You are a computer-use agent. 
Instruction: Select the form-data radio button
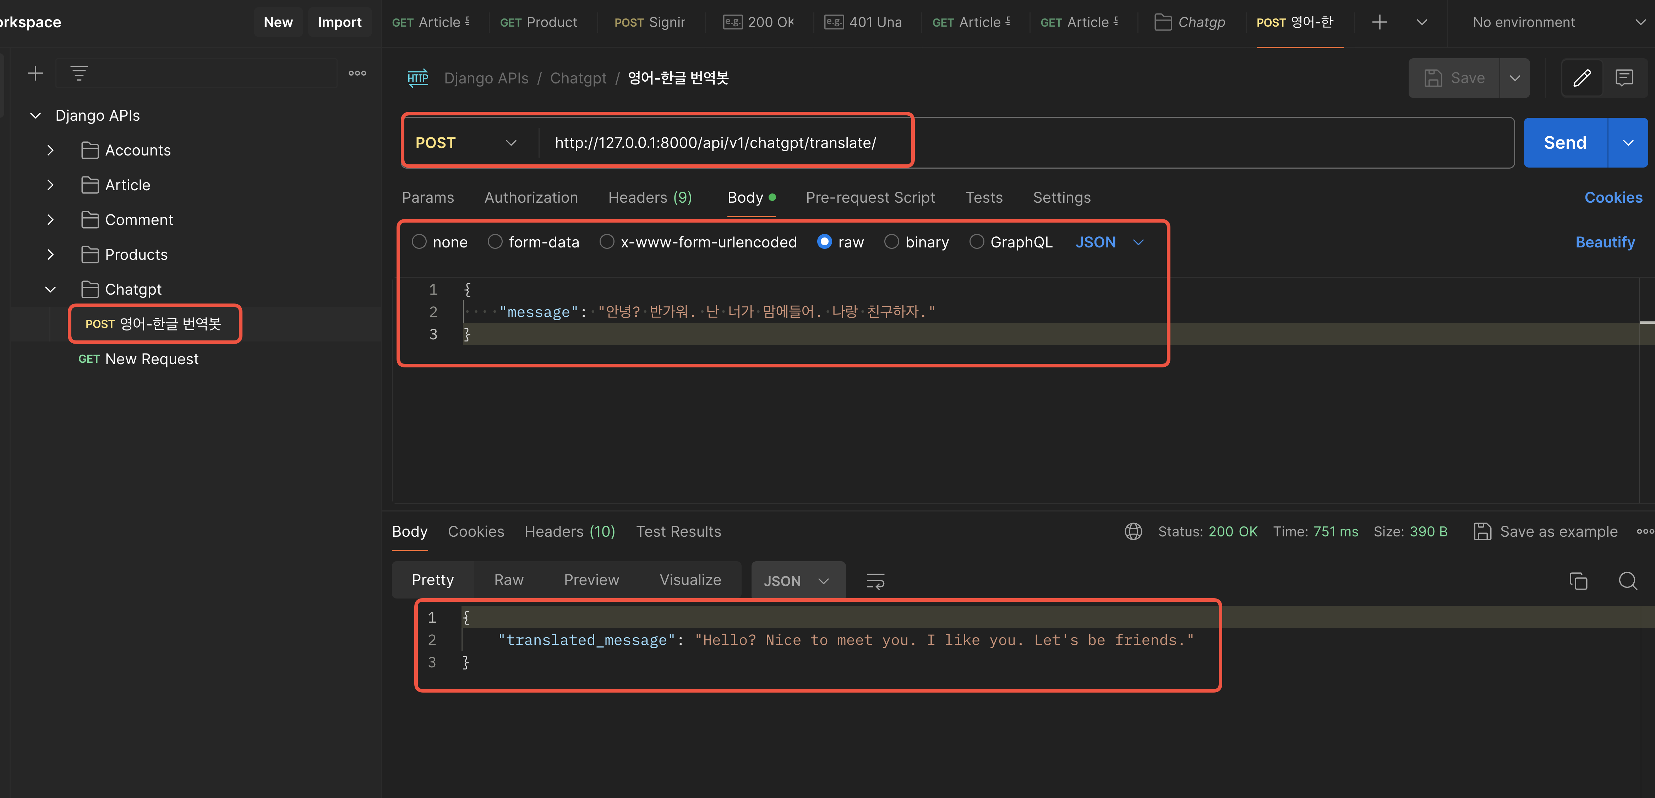(495, 242)
